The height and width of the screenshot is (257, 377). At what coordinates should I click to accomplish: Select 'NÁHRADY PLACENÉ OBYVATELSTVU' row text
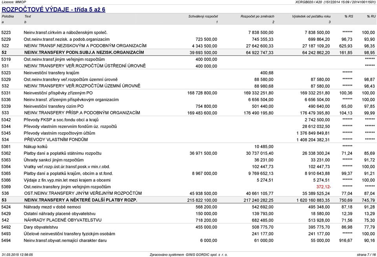click(x=63, y=220)
